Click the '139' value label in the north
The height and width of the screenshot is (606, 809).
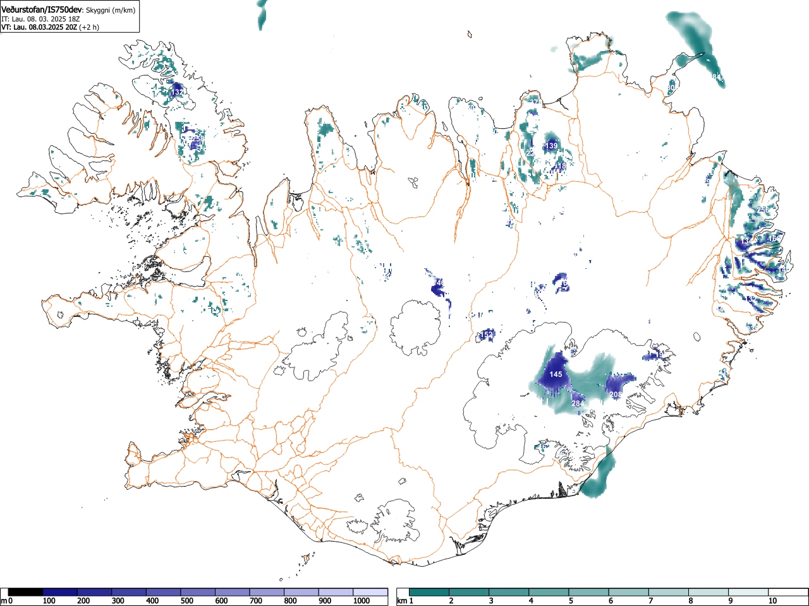(x=552, y=146)
